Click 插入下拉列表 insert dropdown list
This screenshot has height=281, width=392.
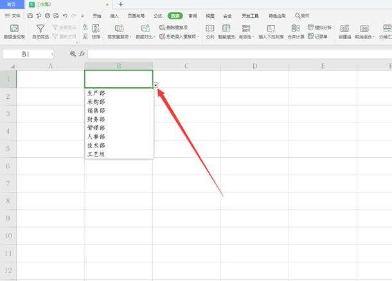(x=271, y=31)
